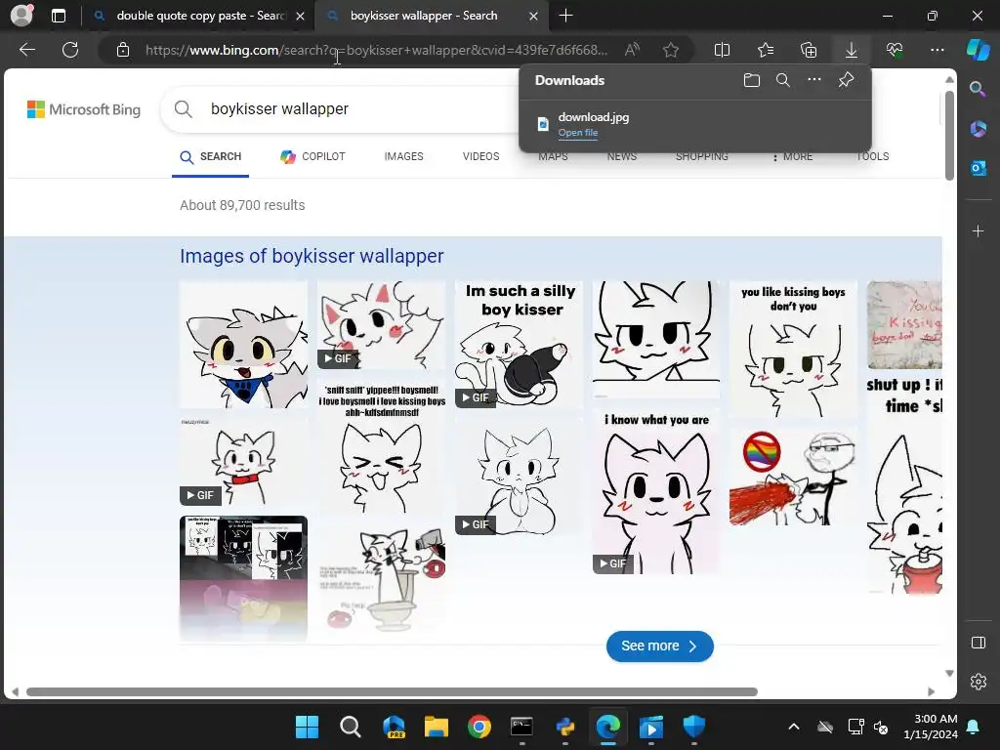The image size is (1000, 750).
Task: Pin the Downloads panel
Action: pos(846,80)
